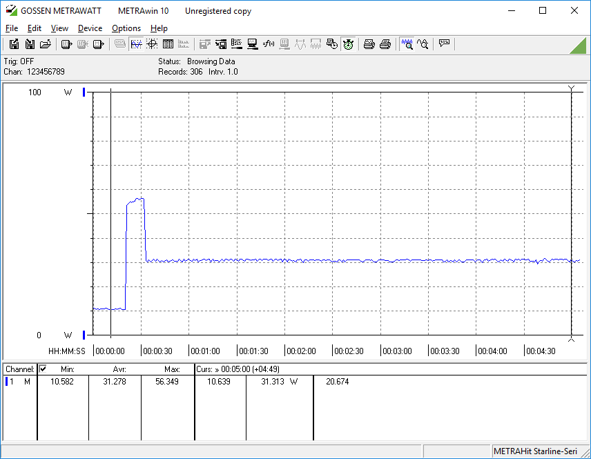
Task: Open the timer clock settings icon
Action: 332,44
